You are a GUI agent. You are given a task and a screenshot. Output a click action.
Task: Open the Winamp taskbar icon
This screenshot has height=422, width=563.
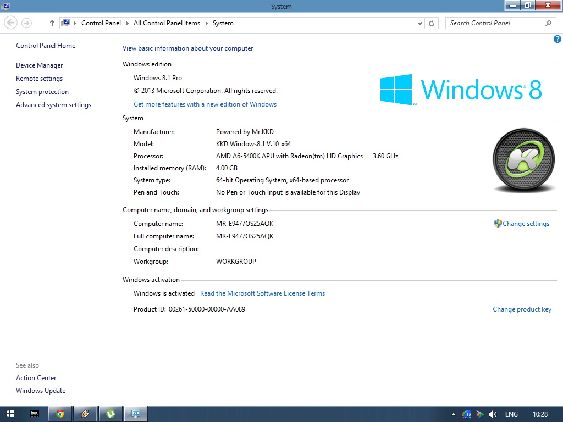point(85,414)
